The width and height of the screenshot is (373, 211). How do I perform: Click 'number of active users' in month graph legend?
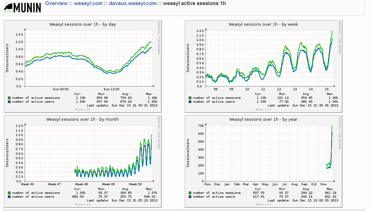pyautogui.click(x=33, y=197)
